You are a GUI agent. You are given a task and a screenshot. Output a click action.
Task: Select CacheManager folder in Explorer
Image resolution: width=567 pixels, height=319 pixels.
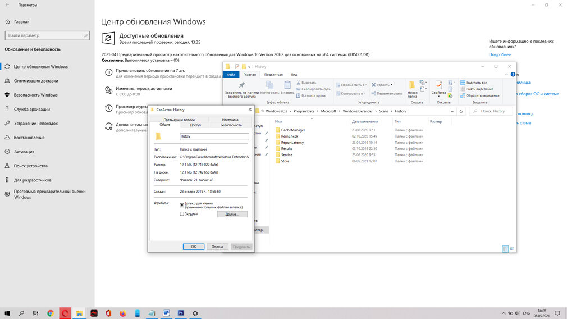[x=293, y=130]
